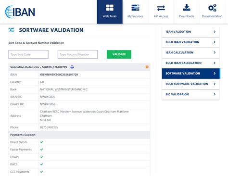Select Bulk IBAN Calculation in sidebar

pyautogui.click(x=190, y=63)
